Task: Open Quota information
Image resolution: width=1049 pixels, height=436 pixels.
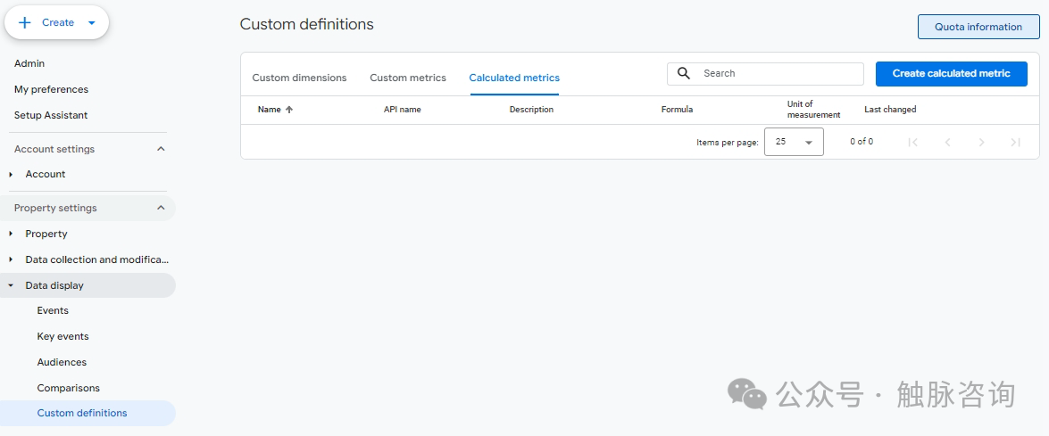Action: (978, 27)
